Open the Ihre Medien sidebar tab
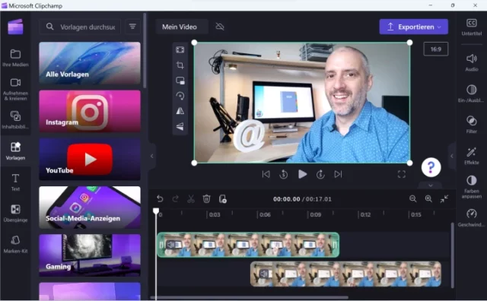The image size is (487, 301). pos(15,58)
